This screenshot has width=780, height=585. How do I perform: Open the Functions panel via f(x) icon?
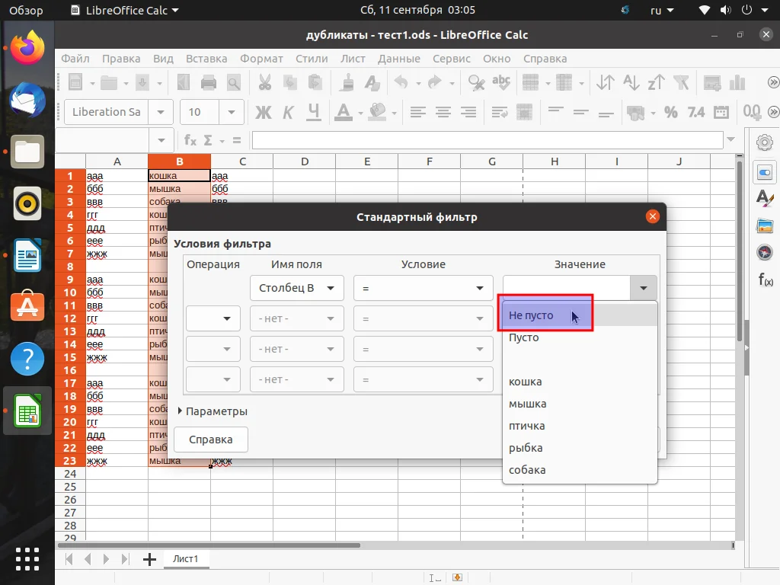(x=764, y=280)
